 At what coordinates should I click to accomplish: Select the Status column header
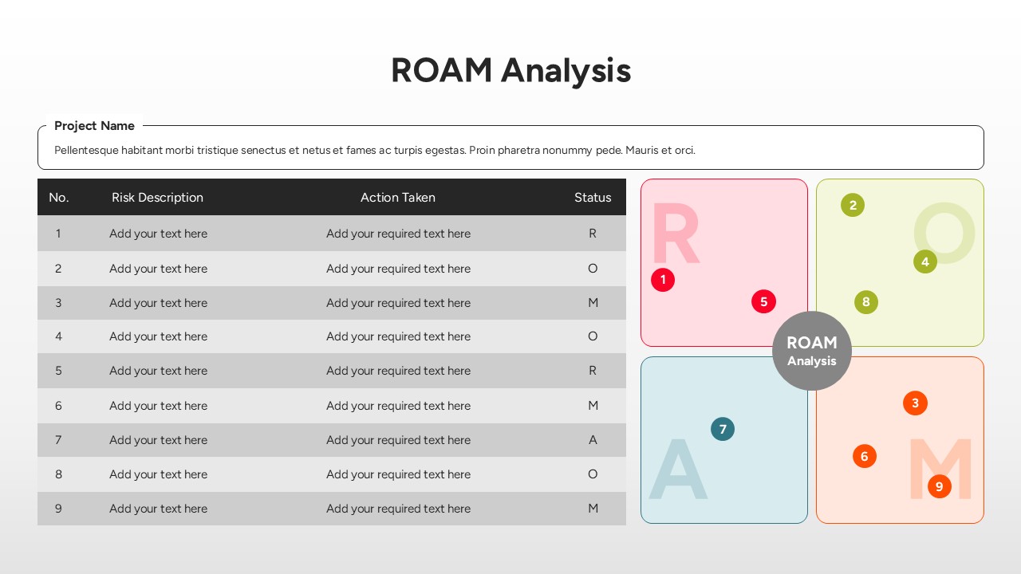coord(593,198)
